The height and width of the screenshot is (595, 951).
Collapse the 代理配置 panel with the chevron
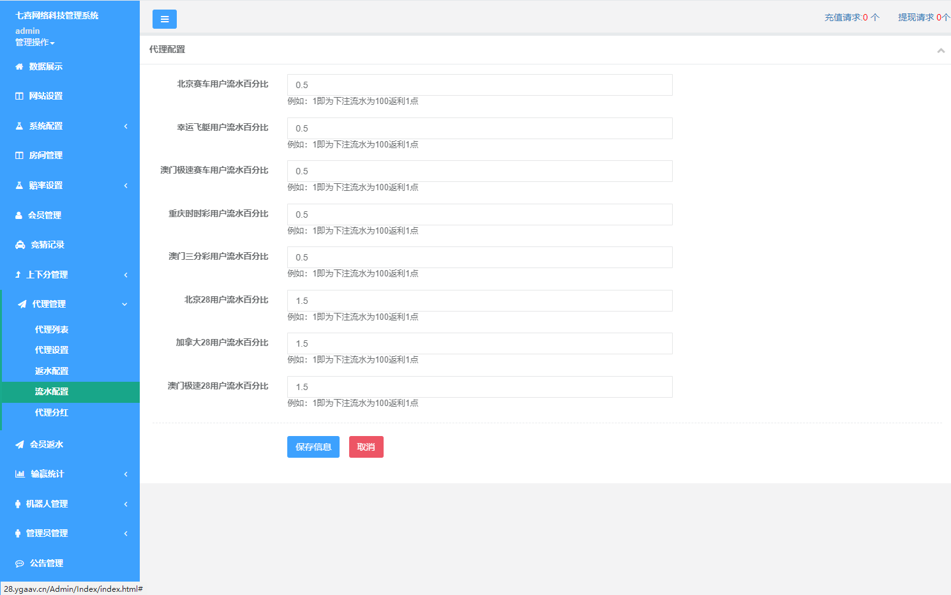tap(940, 50)
